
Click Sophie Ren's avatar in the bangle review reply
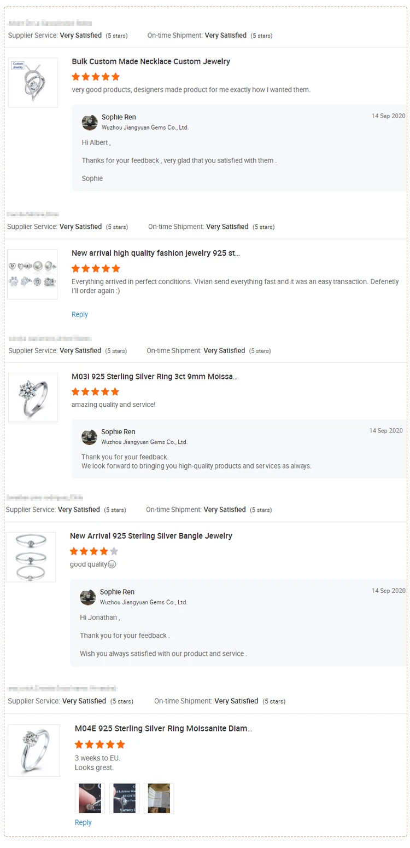pyautogui.click(x=88, y=597)
